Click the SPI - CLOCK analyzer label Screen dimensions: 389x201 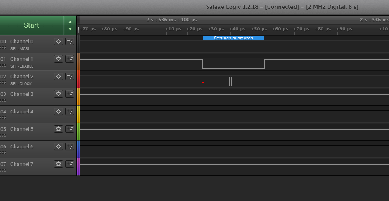[21, 84]
